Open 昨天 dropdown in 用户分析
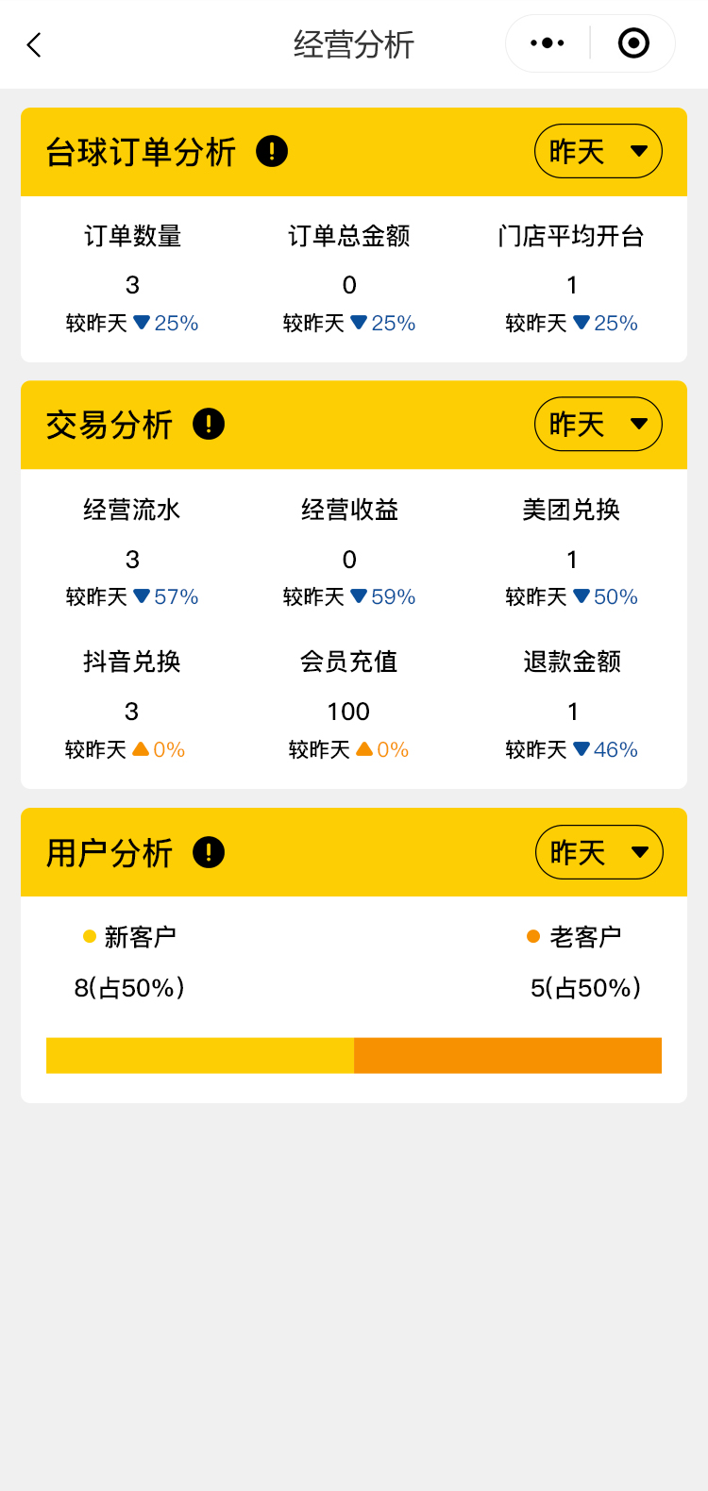Image resolution: width=708 pixels, height=1491 pixels. (598, 853)
